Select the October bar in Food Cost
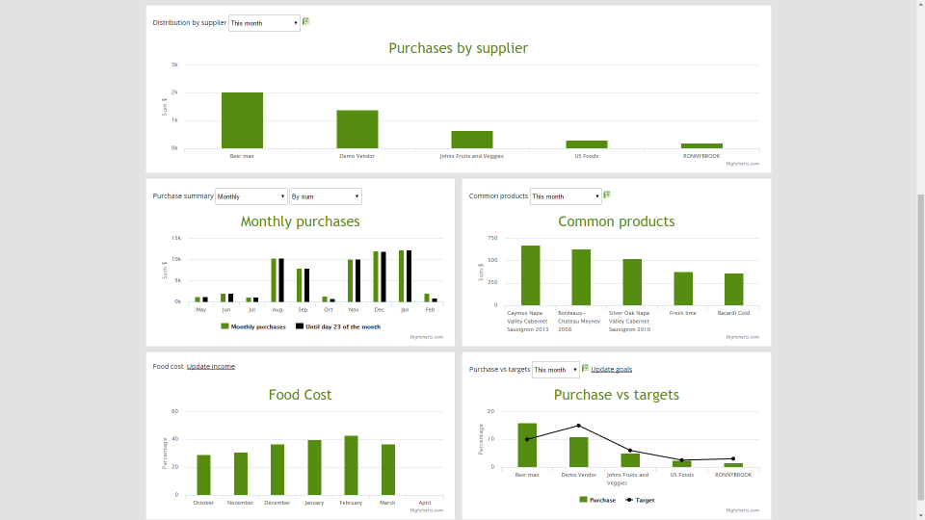Viewport: 925px width, 520px height. click(x=203, y=475)
